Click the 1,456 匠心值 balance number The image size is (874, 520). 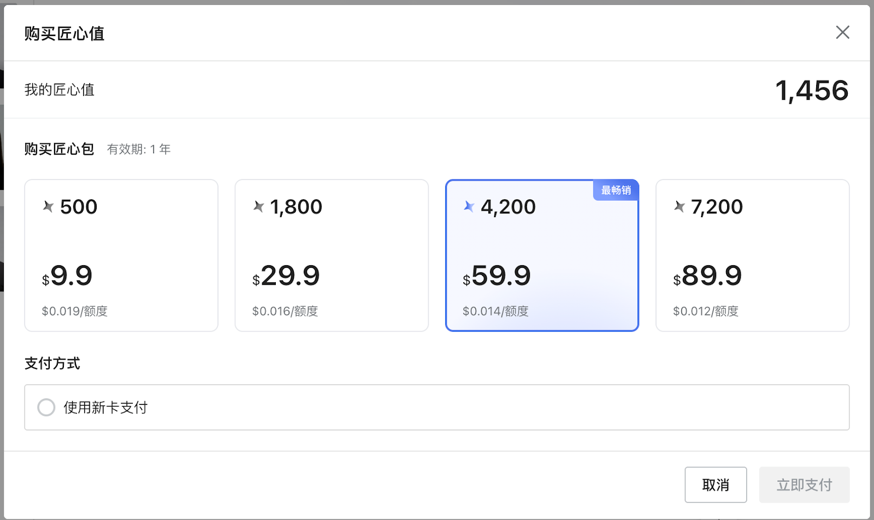click(x=812, y=91)
